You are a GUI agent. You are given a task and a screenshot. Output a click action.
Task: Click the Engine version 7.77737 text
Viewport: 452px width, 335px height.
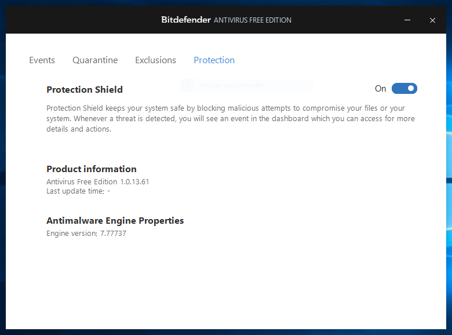86,234
